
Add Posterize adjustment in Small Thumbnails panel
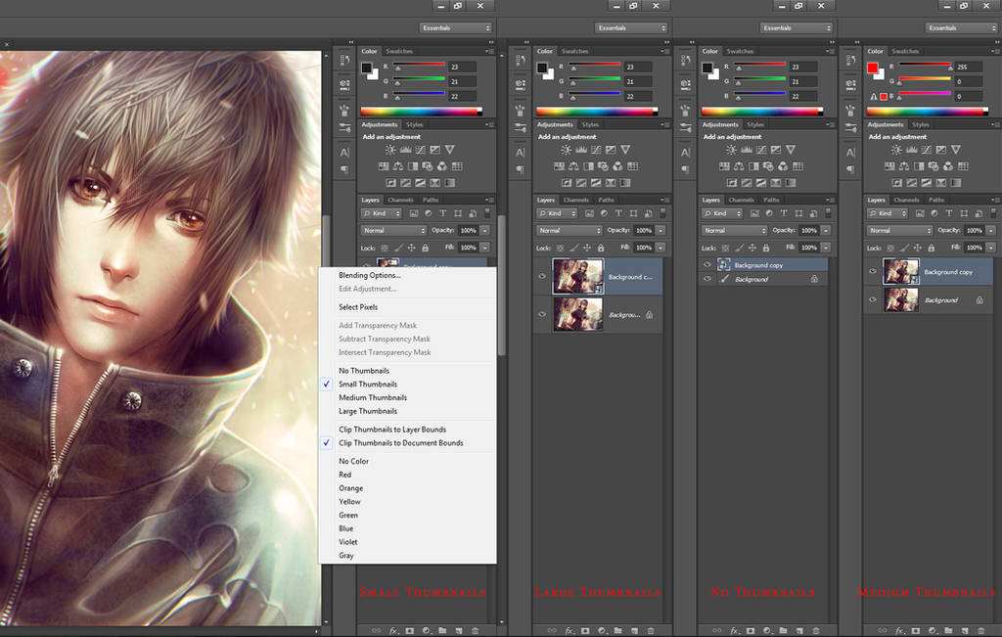coord(406,183)
